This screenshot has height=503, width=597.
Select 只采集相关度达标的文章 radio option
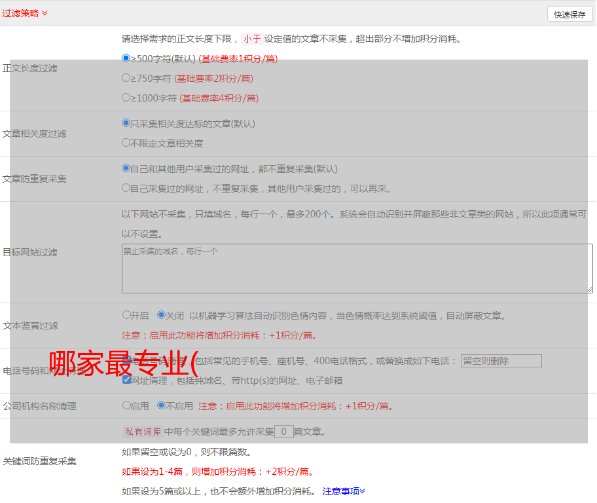[x=126, y=123]
